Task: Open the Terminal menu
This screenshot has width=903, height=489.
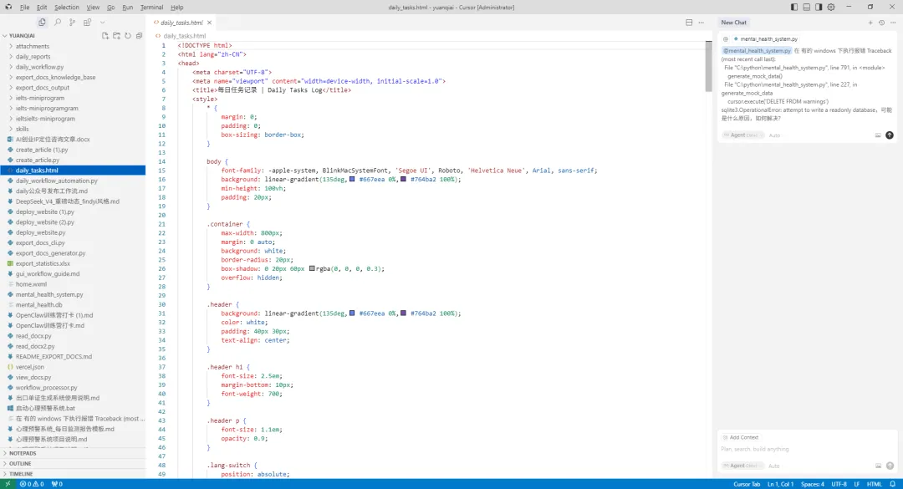Action: pyautogui.click(x=151, y=7)
